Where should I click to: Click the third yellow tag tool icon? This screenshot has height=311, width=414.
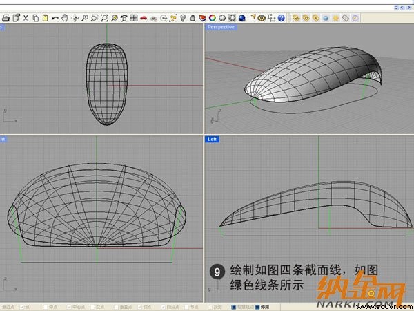click(x=316, y=18)
